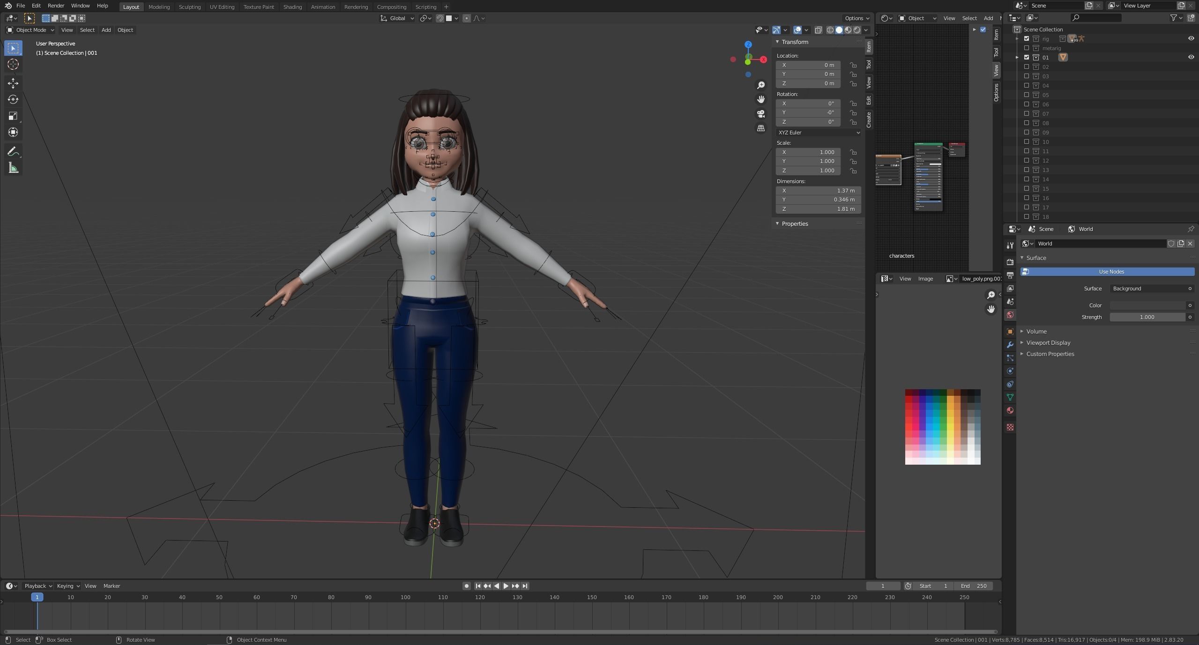Hide the 01 collection with eye icon

pyautogui.click(x=1191, y=57)
